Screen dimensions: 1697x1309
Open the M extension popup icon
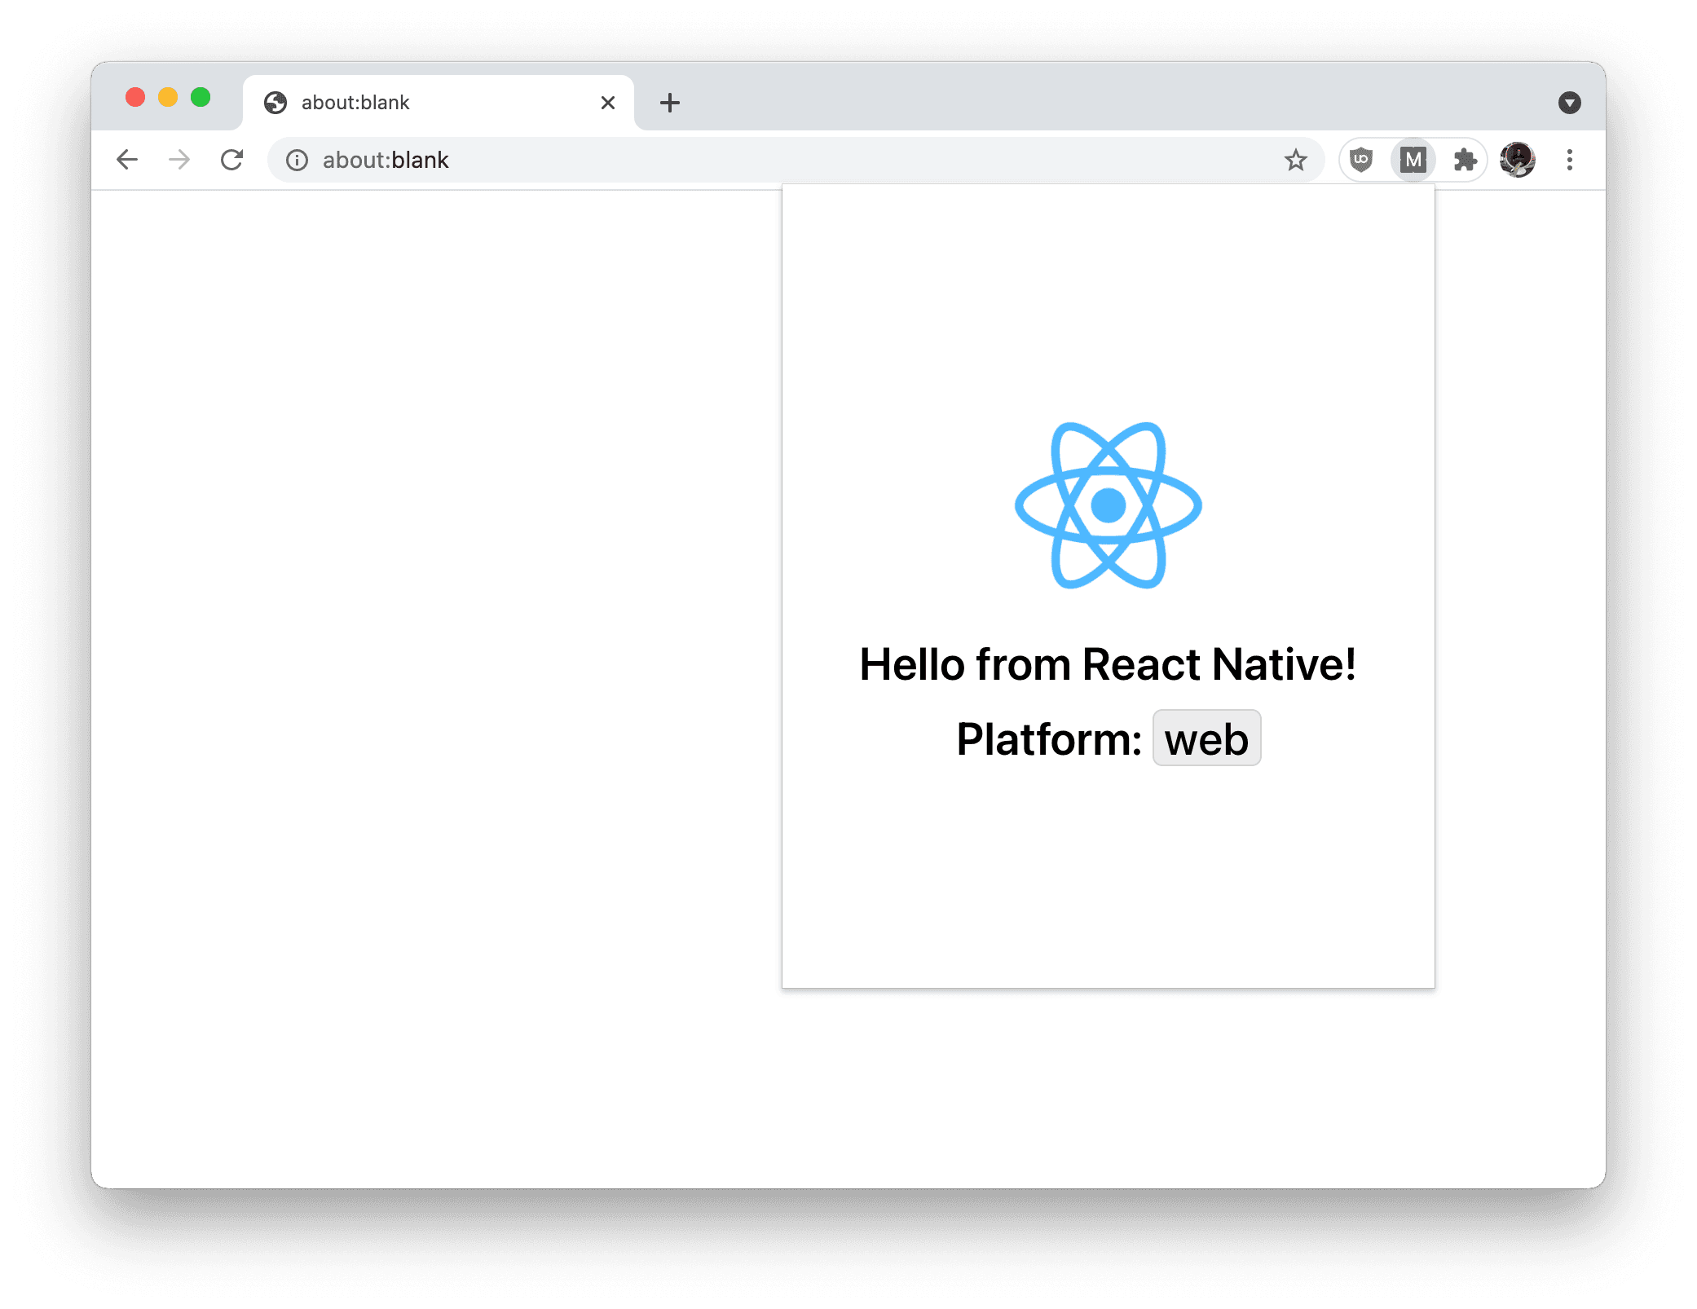click(1413, 160)
